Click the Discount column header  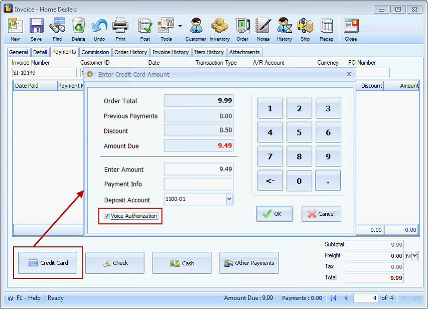pos(370,86)
